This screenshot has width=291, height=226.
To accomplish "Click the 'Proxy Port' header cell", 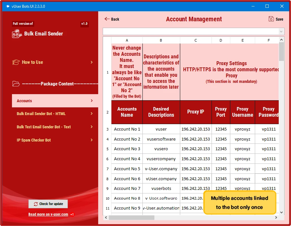I will [x=221, y=112].
